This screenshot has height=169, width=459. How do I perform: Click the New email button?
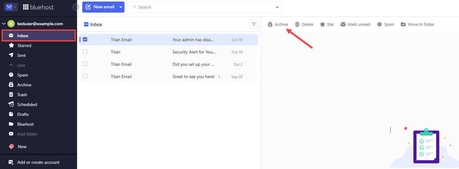click(x=100, y=7)
